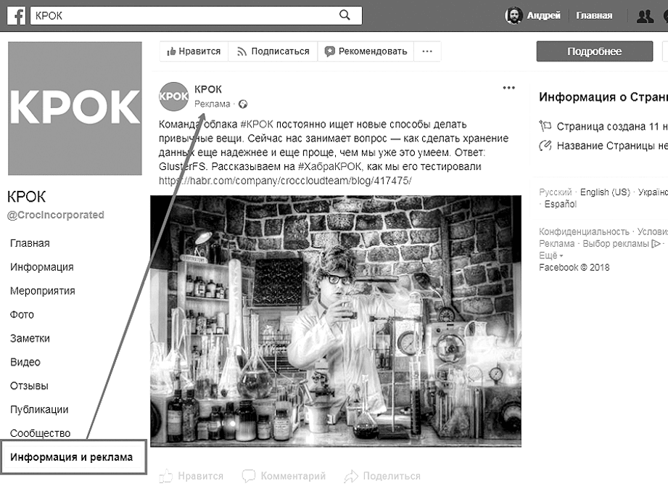Open Выбор рекламы footer link

click(x=616, y=244)
